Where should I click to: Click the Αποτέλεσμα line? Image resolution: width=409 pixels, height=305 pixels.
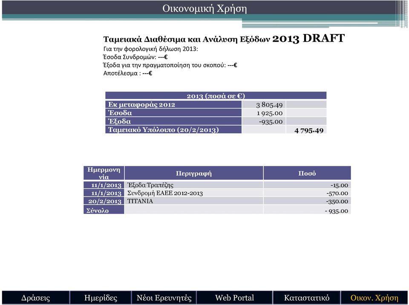[x=127, y=73]
